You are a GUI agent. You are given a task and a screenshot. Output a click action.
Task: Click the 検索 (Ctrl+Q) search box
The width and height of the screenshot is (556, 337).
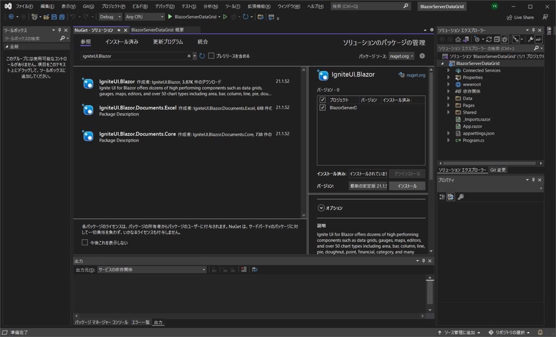pos(371,6)
